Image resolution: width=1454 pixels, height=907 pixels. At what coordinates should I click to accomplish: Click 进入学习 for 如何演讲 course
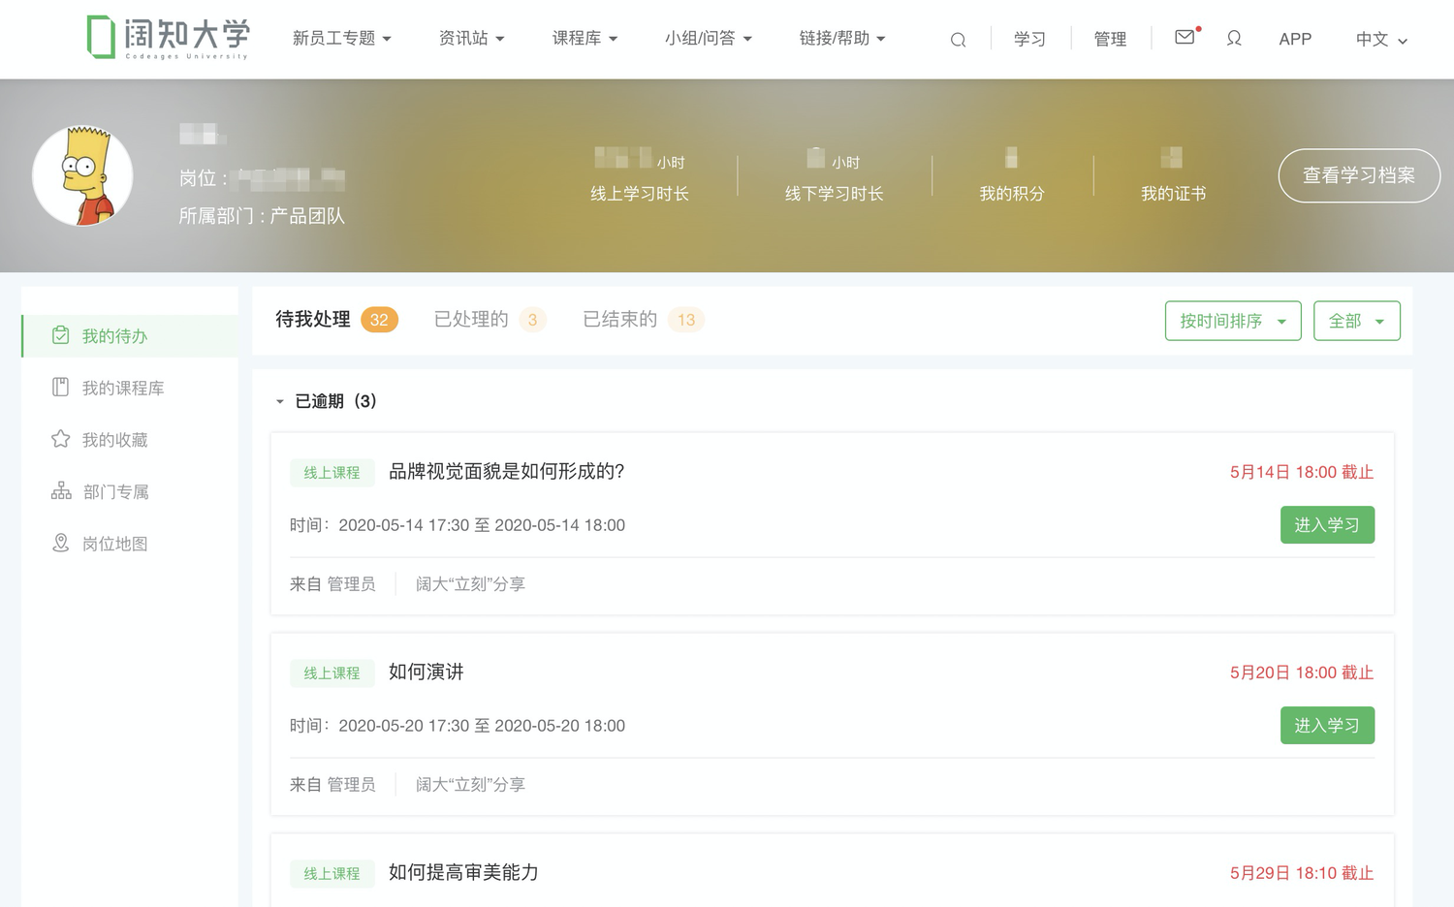(x=1327, y=725)
